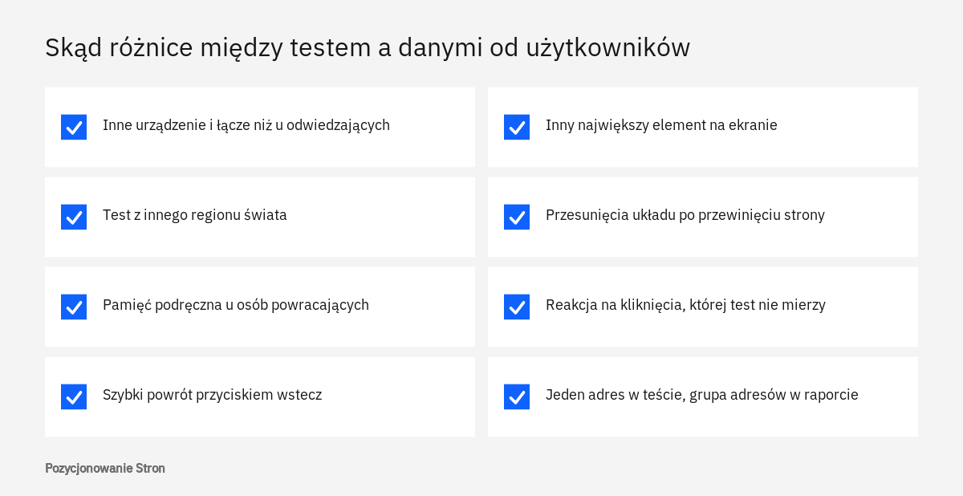Toggle checkbox for 'Reakcja na kliknięcia, której test nie mierzy'
Screen dimensions: 963x496
pos(517,307)
